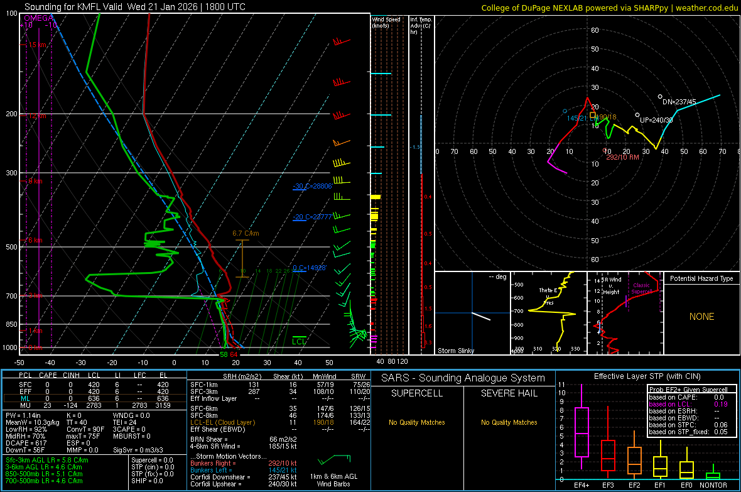Click the ConvT = 90F value
741x492 pixels.
click(x=85, y=430)
